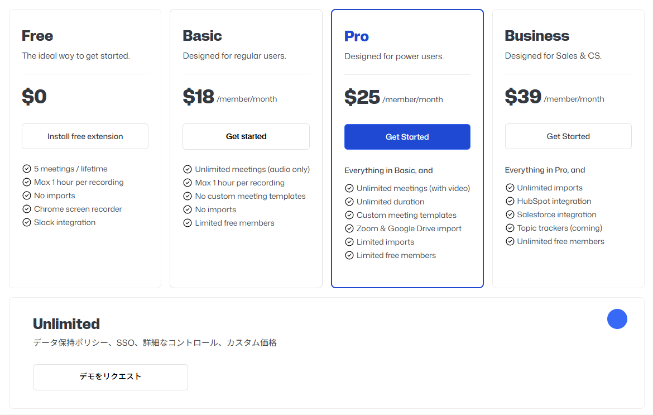This screenshot has height=415, width=653.
Task: Click the check icon beside Slack integration
Action: (x=27, y=222)
